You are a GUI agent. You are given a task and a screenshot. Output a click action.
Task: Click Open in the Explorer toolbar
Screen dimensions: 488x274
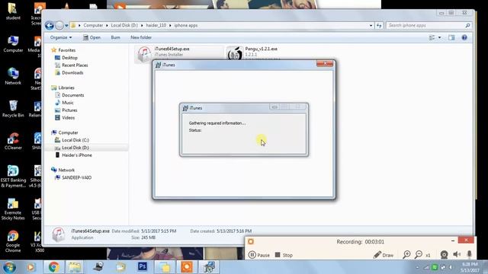[91, 37]
